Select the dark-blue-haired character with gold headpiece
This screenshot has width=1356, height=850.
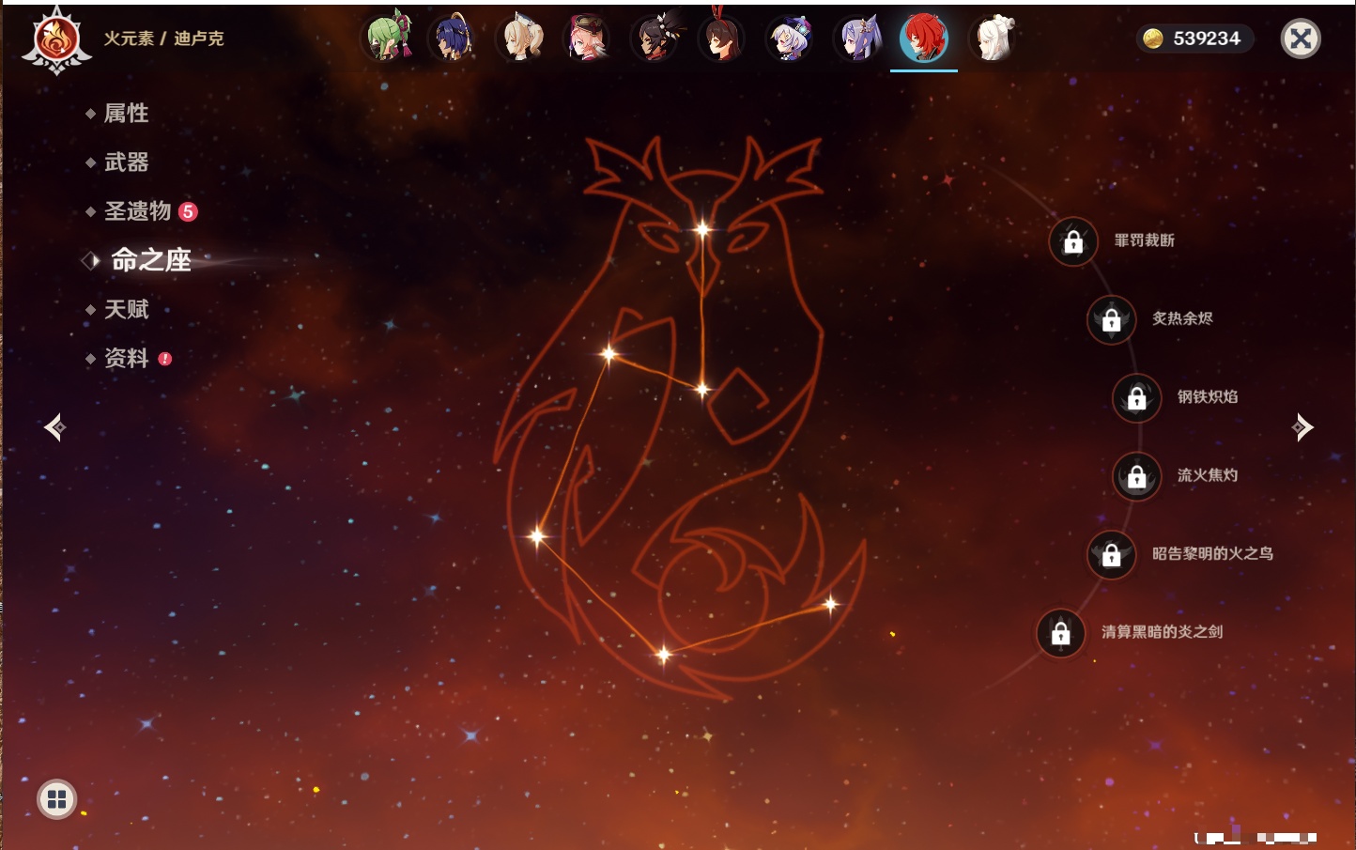(453, 39)
